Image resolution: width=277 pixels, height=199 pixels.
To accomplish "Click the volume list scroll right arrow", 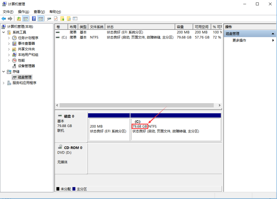I will 220,105.
